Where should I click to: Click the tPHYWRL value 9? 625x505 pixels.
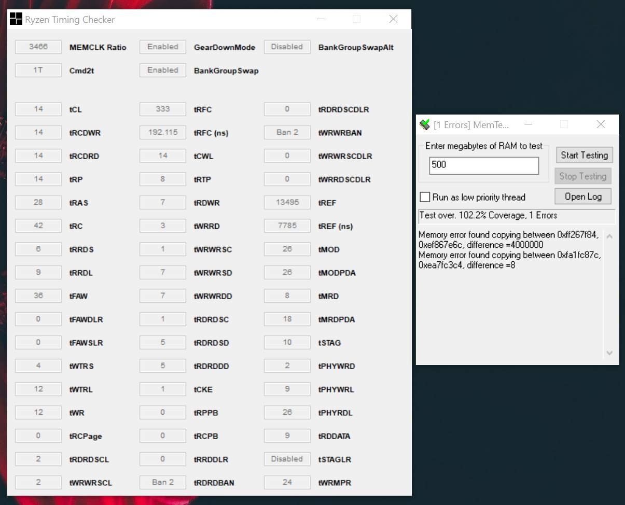(x=287, y=389)
